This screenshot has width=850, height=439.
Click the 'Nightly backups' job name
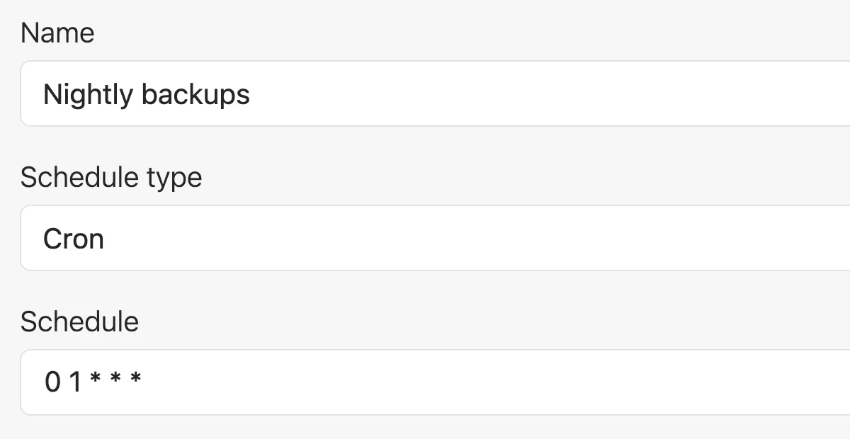click(x=147, y=93)
